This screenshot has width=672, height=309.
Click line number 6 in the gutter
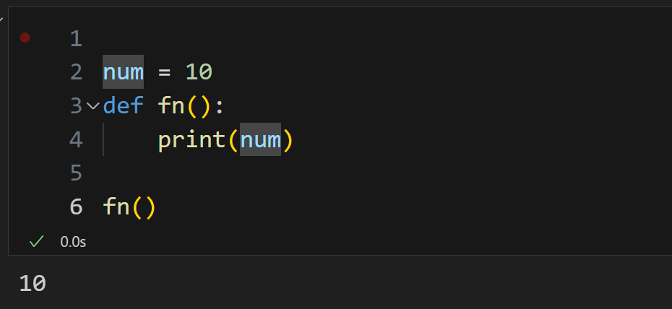(x=76, y=206)
